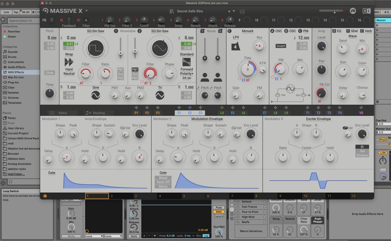The image size is (391, 241).
Task: Click the Forward wavetable mode icon
Action: click(x=187, y=62)
